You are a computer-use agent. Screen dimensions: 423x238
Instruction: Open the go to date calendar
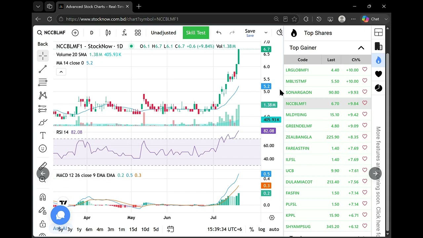click(x=170, y=229)
